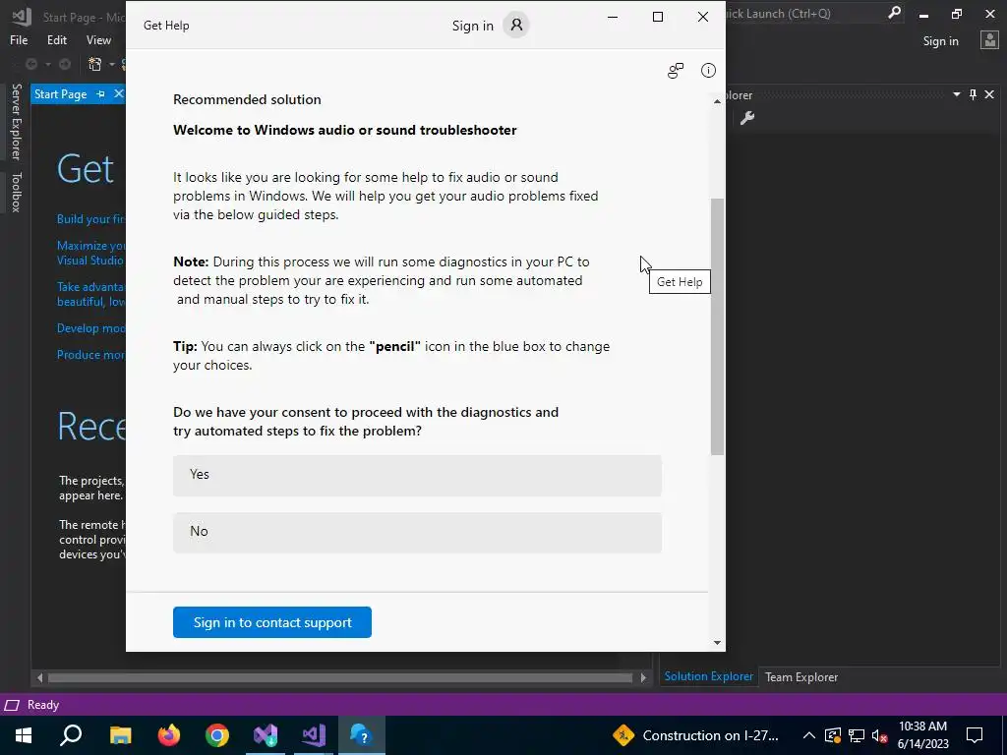This screenshot has height=755, width=1007.
Task: Switch to the Team Explorer tab
Action: pos(800,677)
